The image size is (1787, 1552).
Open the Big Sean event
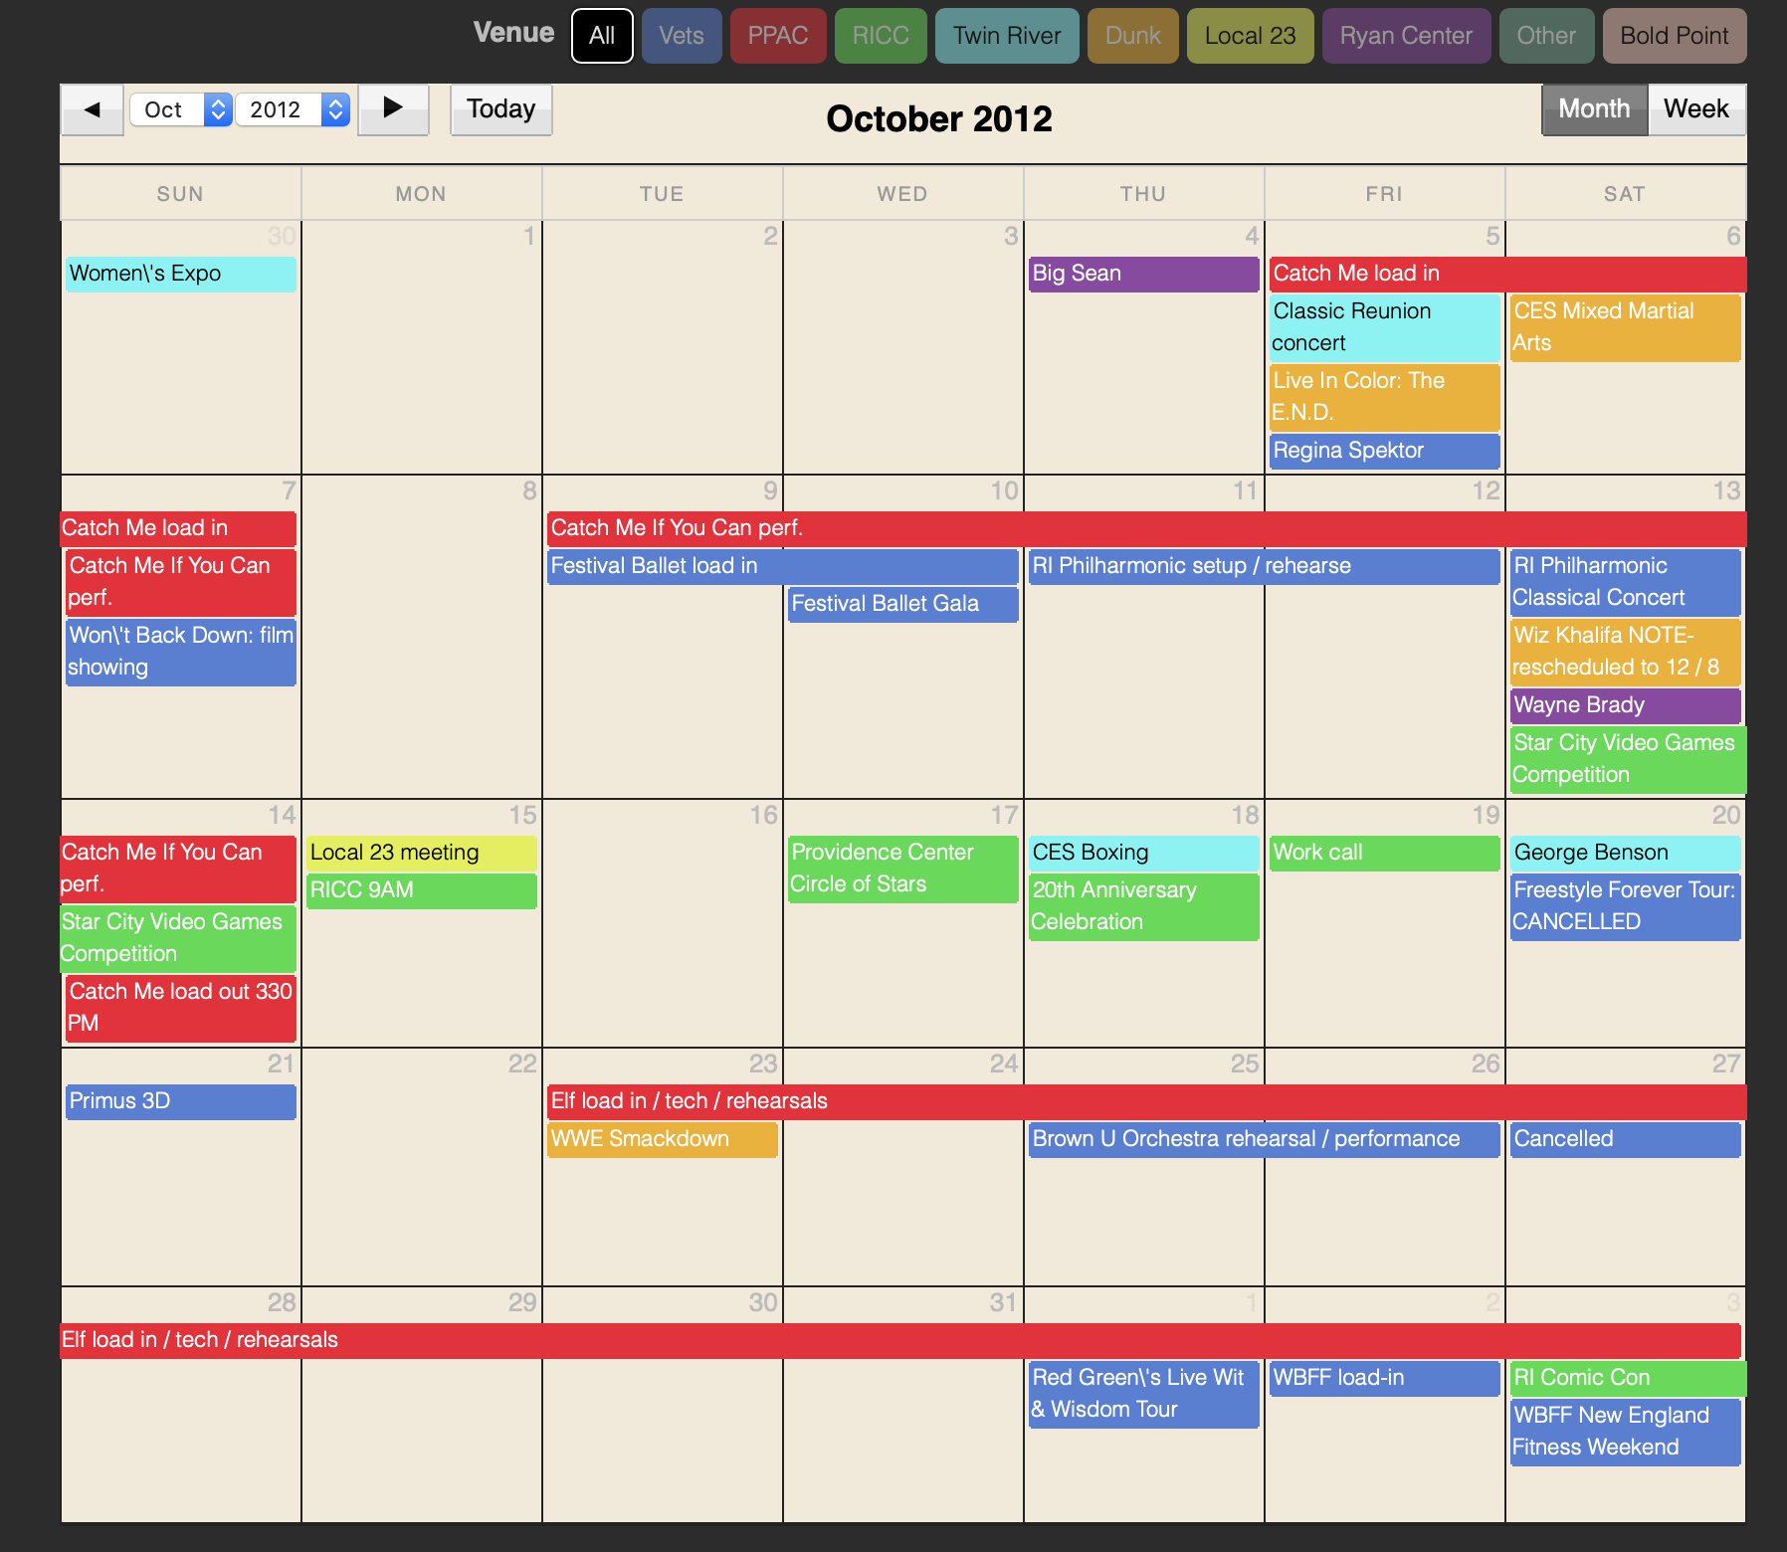[x=1143, y=274]
